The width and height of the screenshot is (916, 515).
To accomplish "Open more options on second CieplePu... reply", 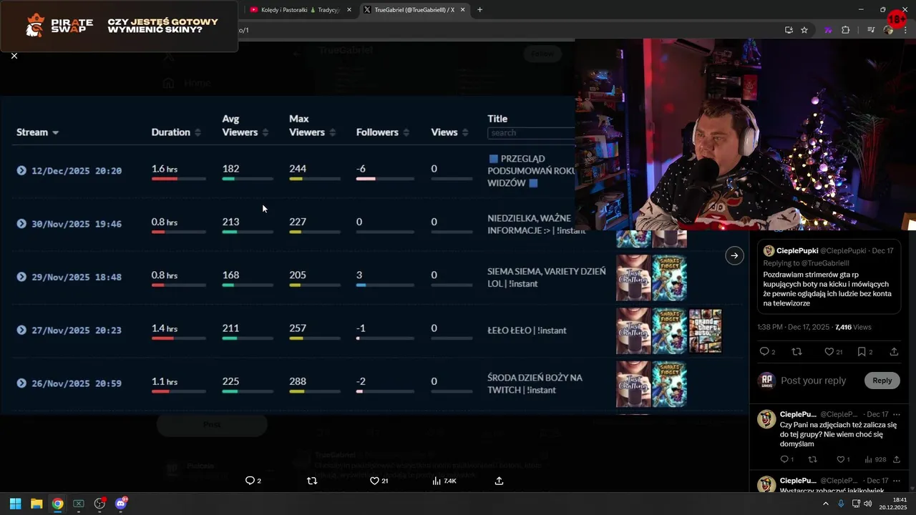I will coord(896,481).
